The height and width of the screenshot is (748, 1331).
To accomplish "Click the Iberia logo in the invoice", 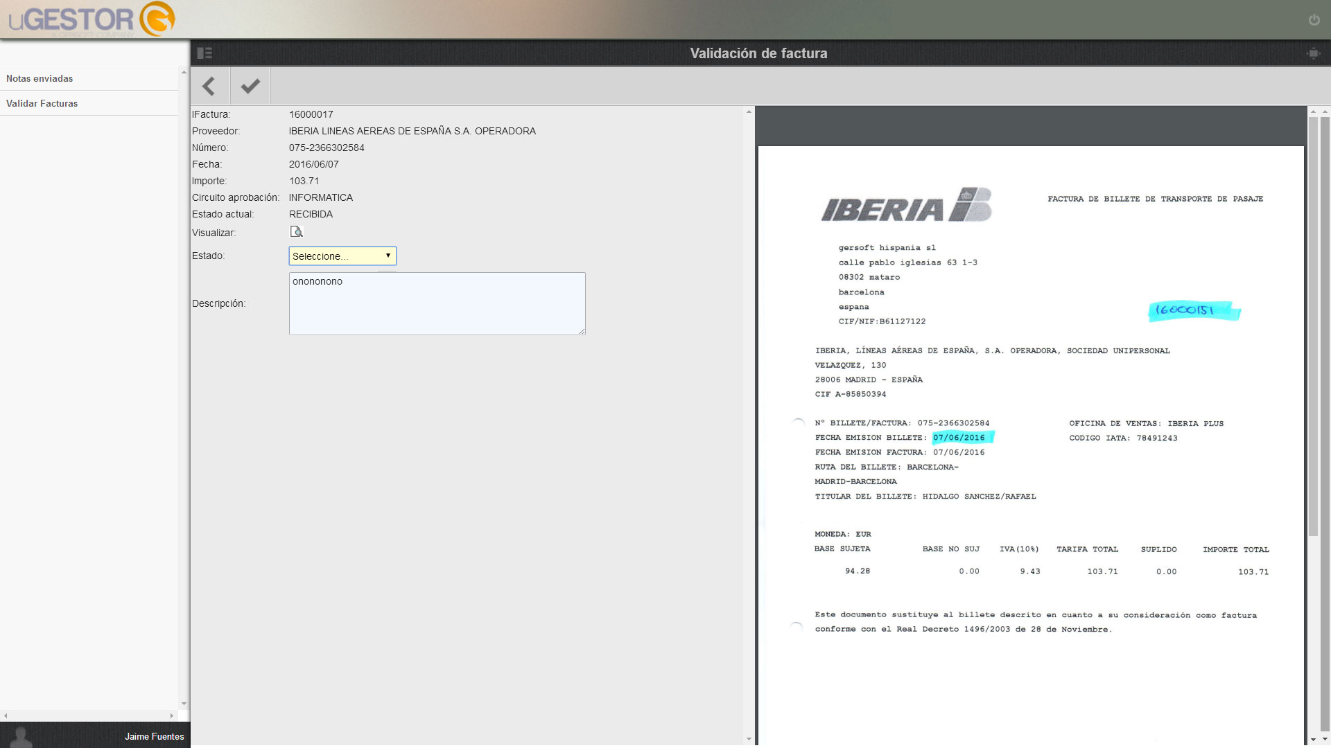I will 907,205.
